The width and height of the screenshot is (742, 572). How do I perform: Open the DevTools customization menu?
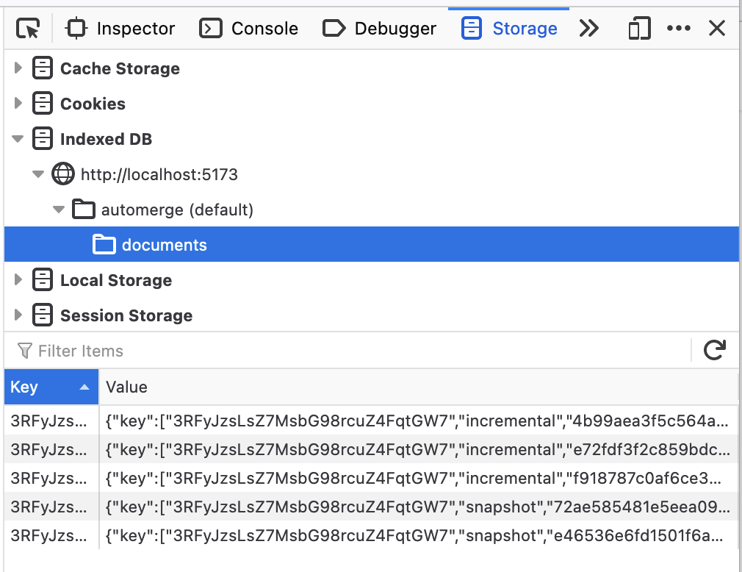[x=678, y=28]
